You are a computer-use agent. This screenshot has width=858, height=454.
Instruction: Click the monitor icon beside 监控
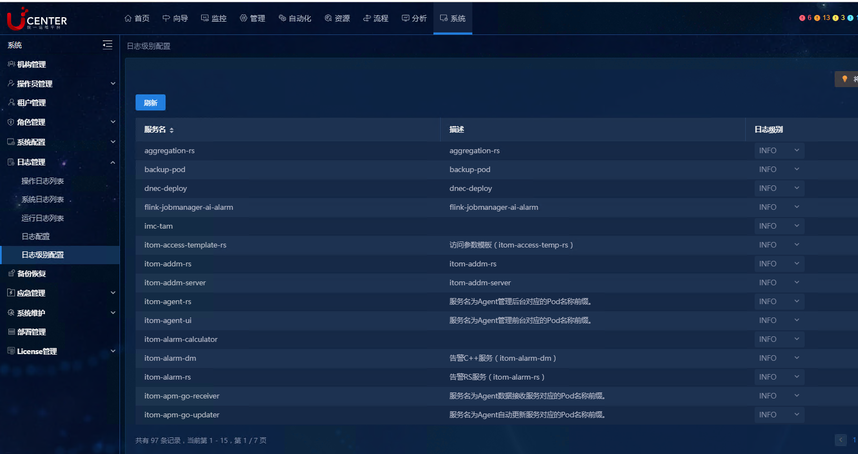(x=204, y=18)
